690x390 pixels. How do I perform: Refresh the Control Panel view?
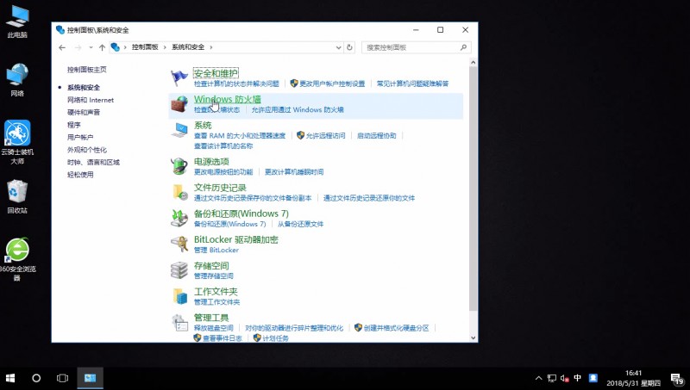click(x=350, y=47)
